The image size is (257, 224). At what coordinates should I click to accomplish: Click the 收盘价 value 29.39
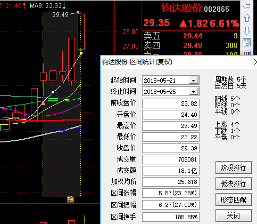click(171, 148)
